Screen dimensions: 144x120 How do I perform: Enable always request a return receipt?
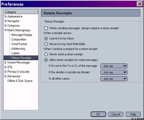pos(46,28)
